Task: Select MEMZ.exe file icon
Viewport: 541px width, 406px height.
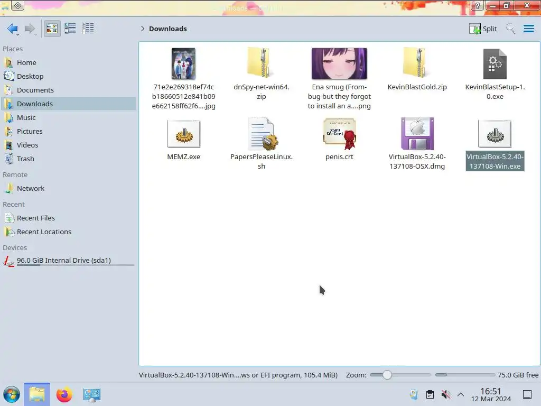Action: tap(183, 134)
